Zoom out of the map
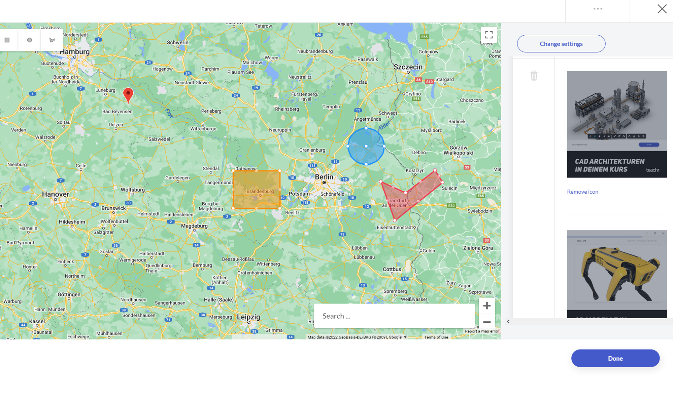Viewport: 673px width, 405px height. [487, 322]
